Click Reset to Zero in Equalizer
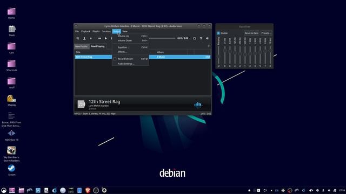Screen dimensions: 346x194 (x=251, y=33)
